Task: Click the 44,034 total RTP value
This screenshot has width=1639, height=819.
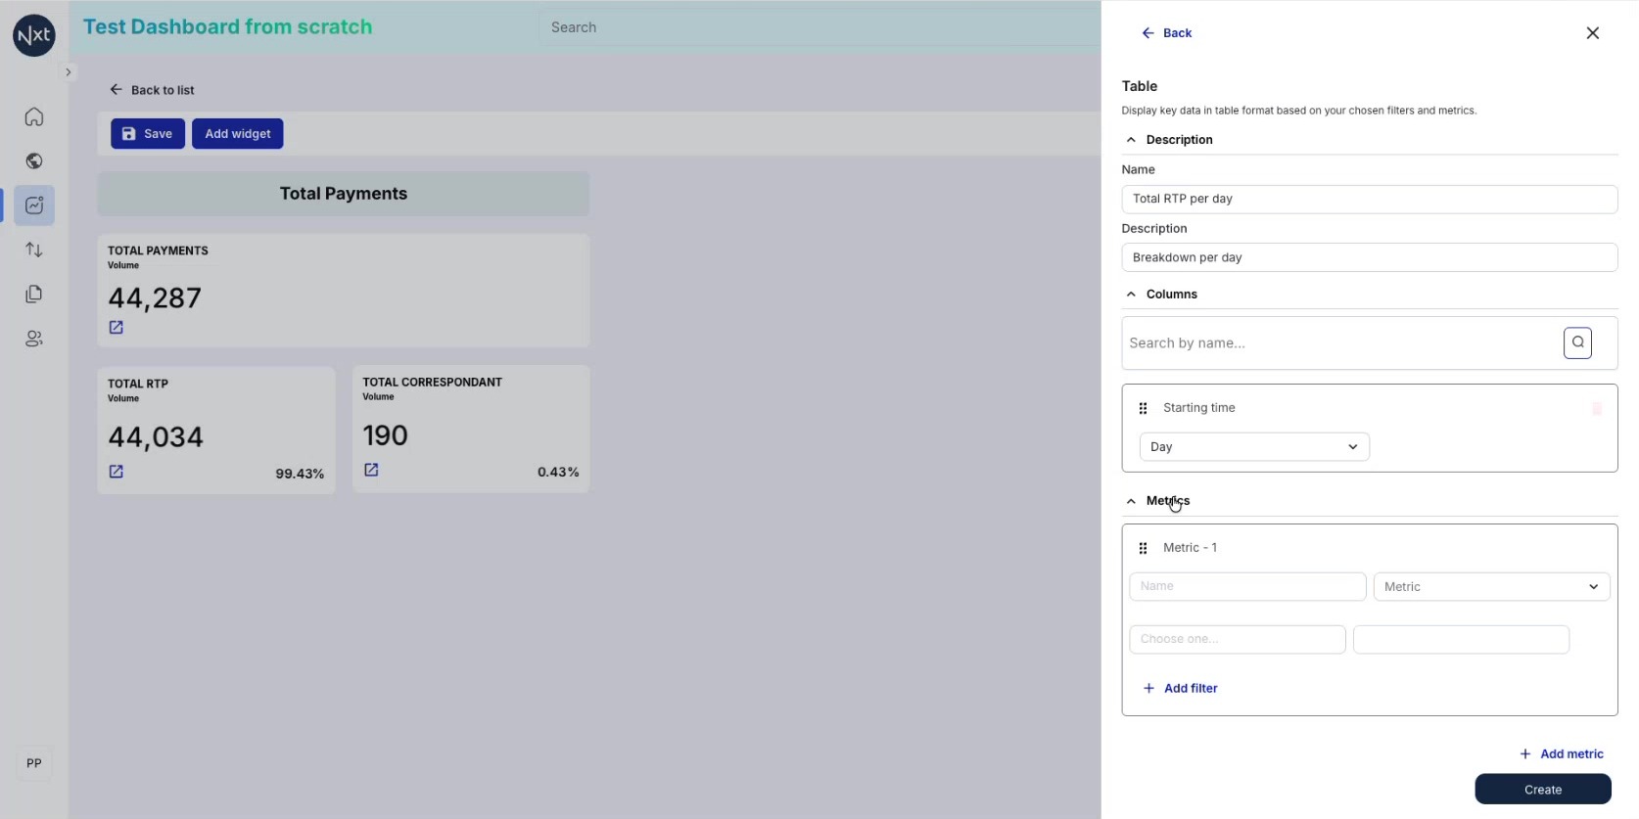Action: point(156,437)
